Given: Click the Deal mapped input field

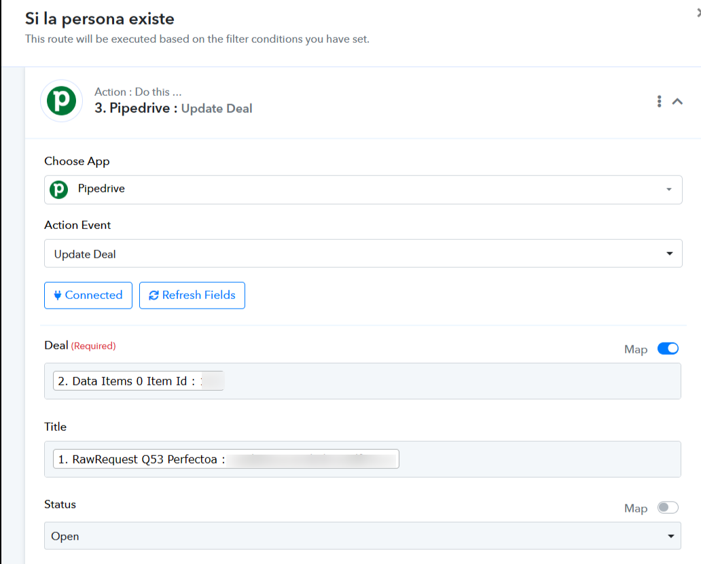Looking at the screenshot, I should pyautogui.click(x=363, y=381).
